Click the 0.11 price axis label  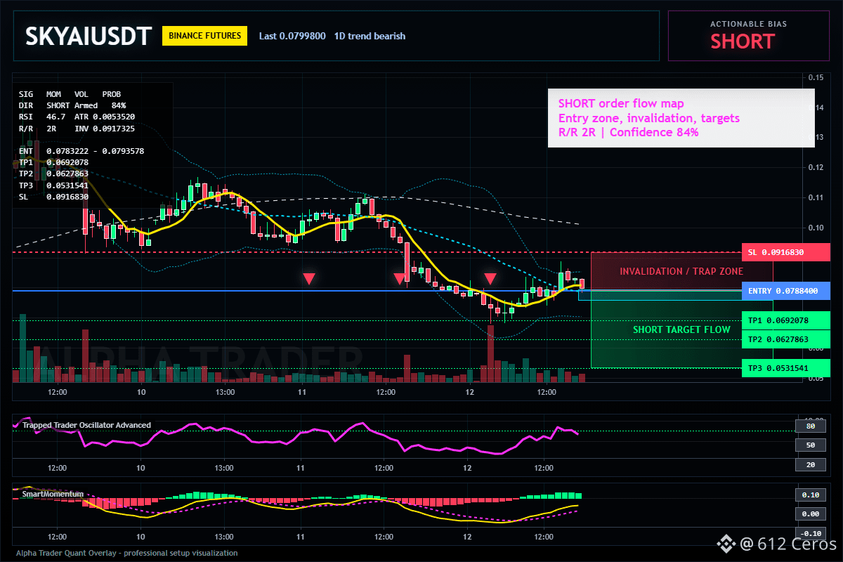click(815, 197)
